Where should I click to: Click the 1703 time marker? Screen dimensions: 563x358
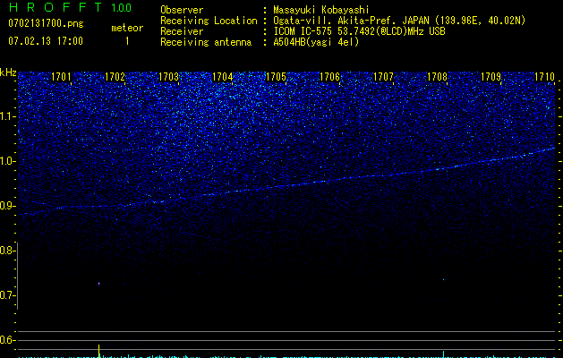click(169, 77)
